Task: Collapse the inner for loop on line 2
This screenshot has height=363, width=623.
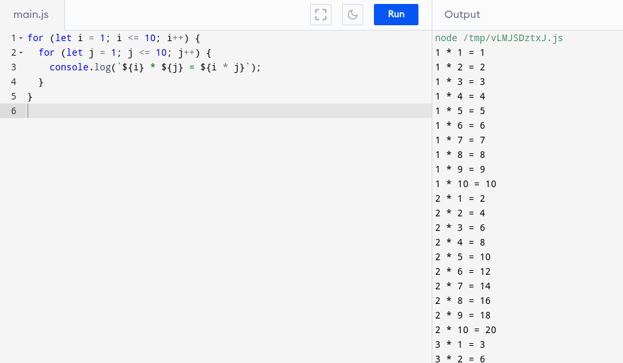Action: 21,53
